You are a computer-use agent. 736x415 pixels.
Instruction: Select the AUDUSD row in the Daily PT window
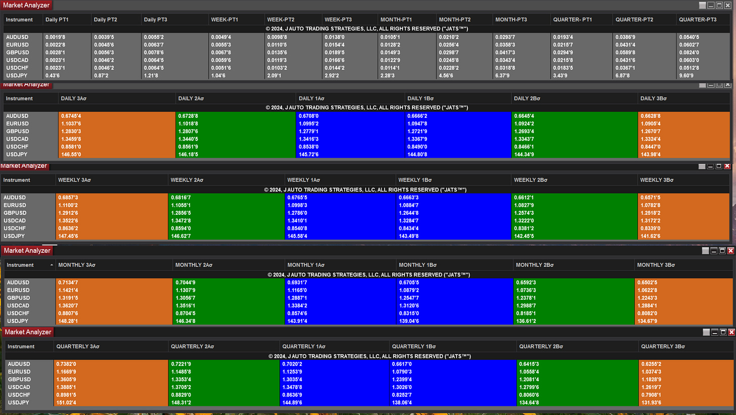367,37
